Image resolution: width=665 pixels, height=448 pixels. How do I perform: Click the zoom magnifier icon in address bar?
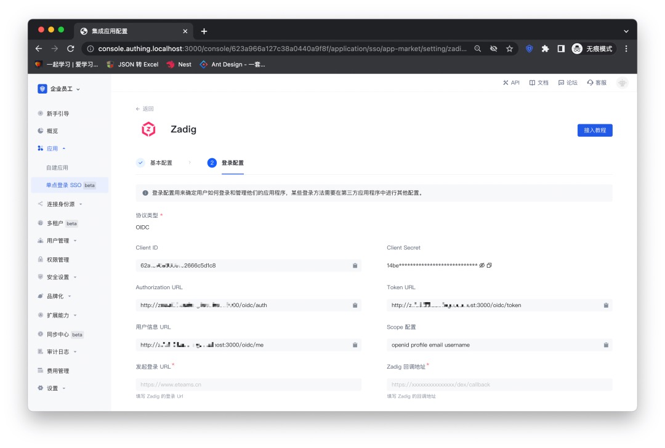coord(478,49)
